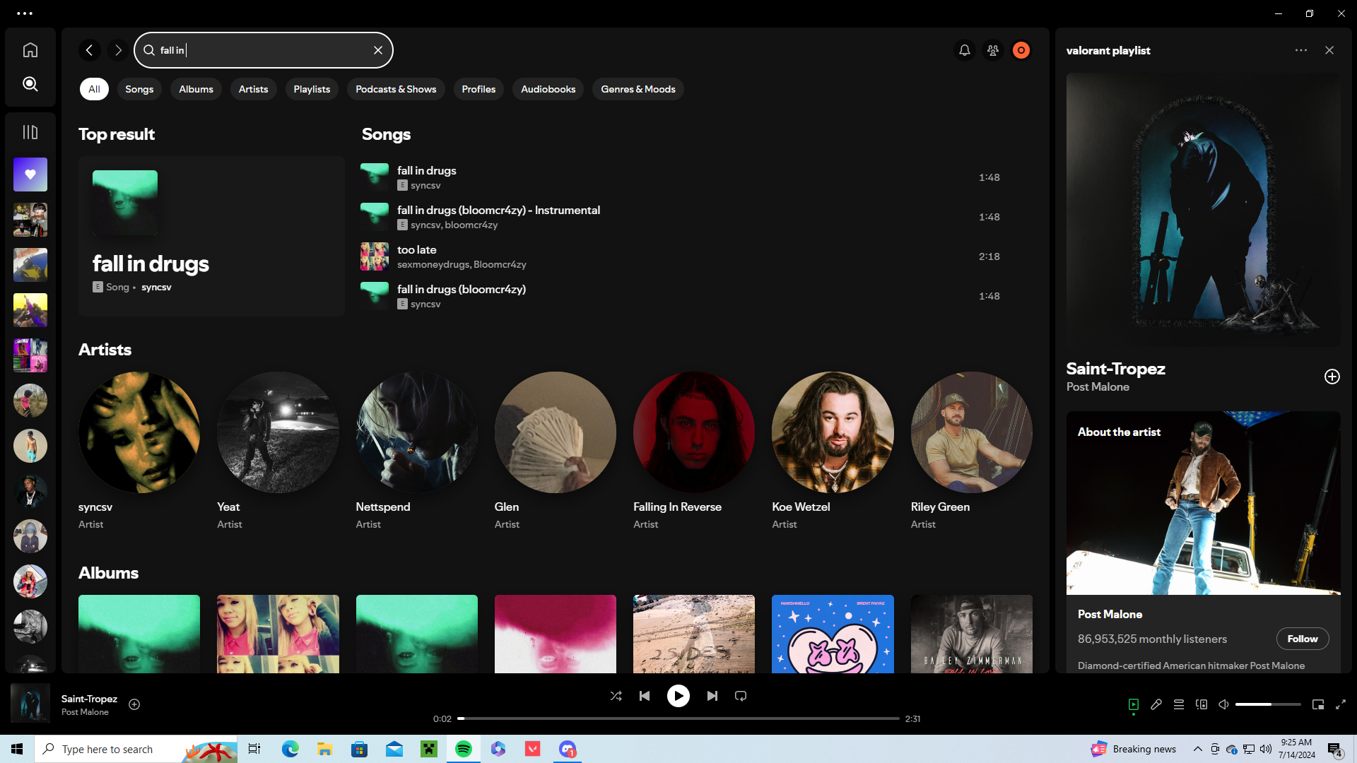The height and width of the screenshot is (763, 1357).
Task: Filter results by Songs
Action: [x=139, y=89]
